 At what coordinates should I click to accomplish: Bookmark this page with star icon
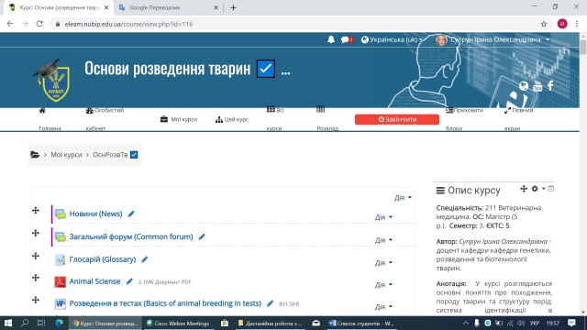point(544,24)
